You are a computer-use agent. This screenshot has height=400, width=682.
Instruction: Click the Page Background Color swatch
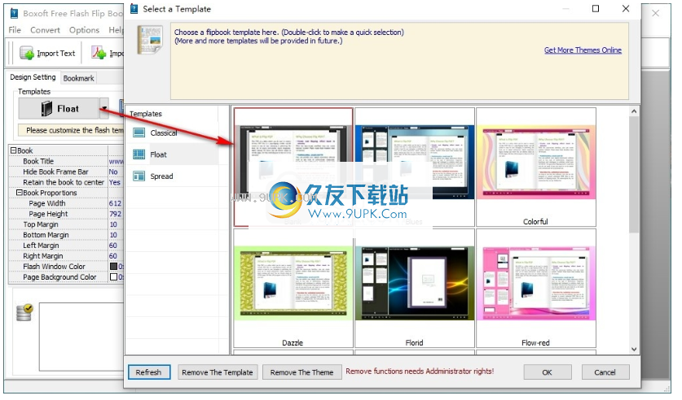pos(113,276)
